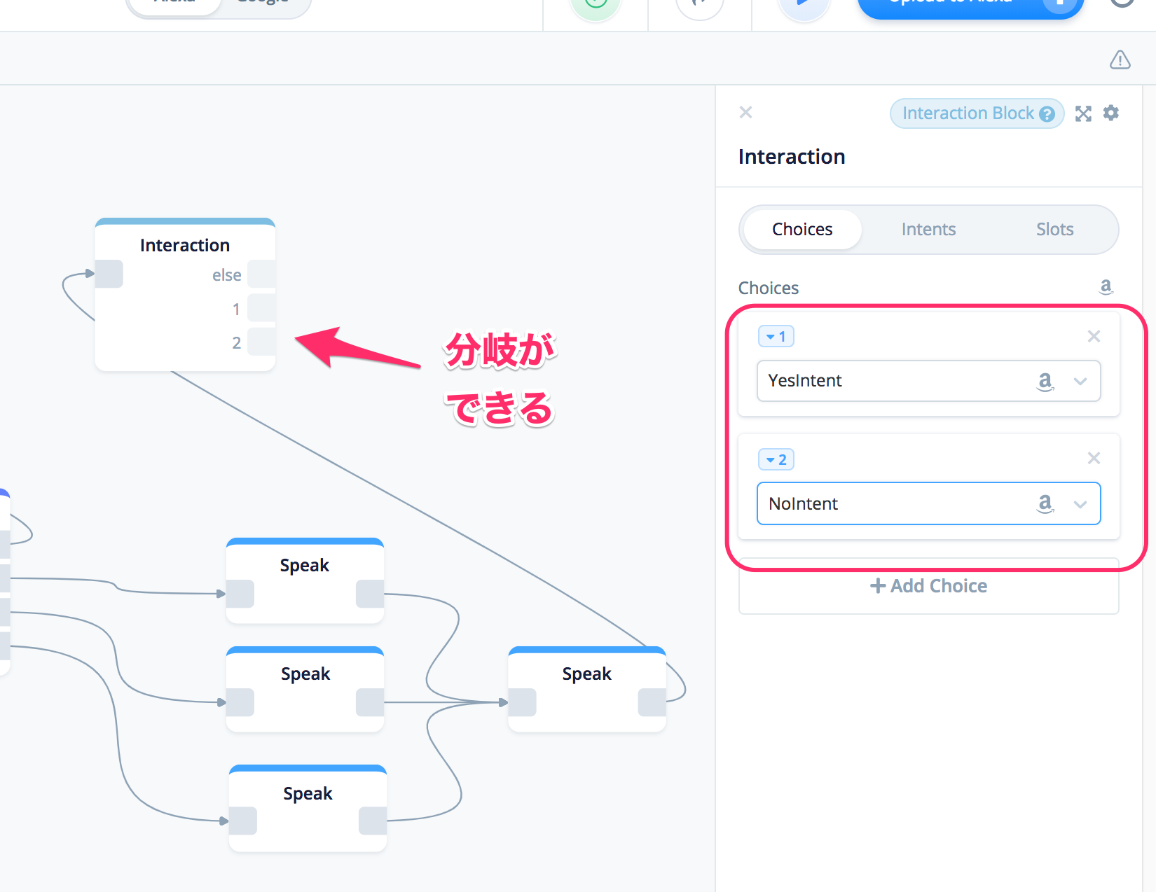
Task: Expand the editor panel to fullscreen
Action: click(x=1083, y=113)
